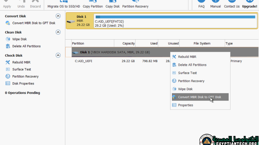
Task: Select Wipe Disk text in the sidebar
Action: click(20, 39)
